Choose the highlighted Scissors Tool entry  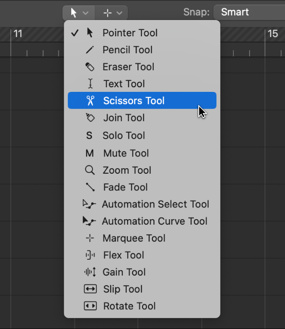coord(142,100)
